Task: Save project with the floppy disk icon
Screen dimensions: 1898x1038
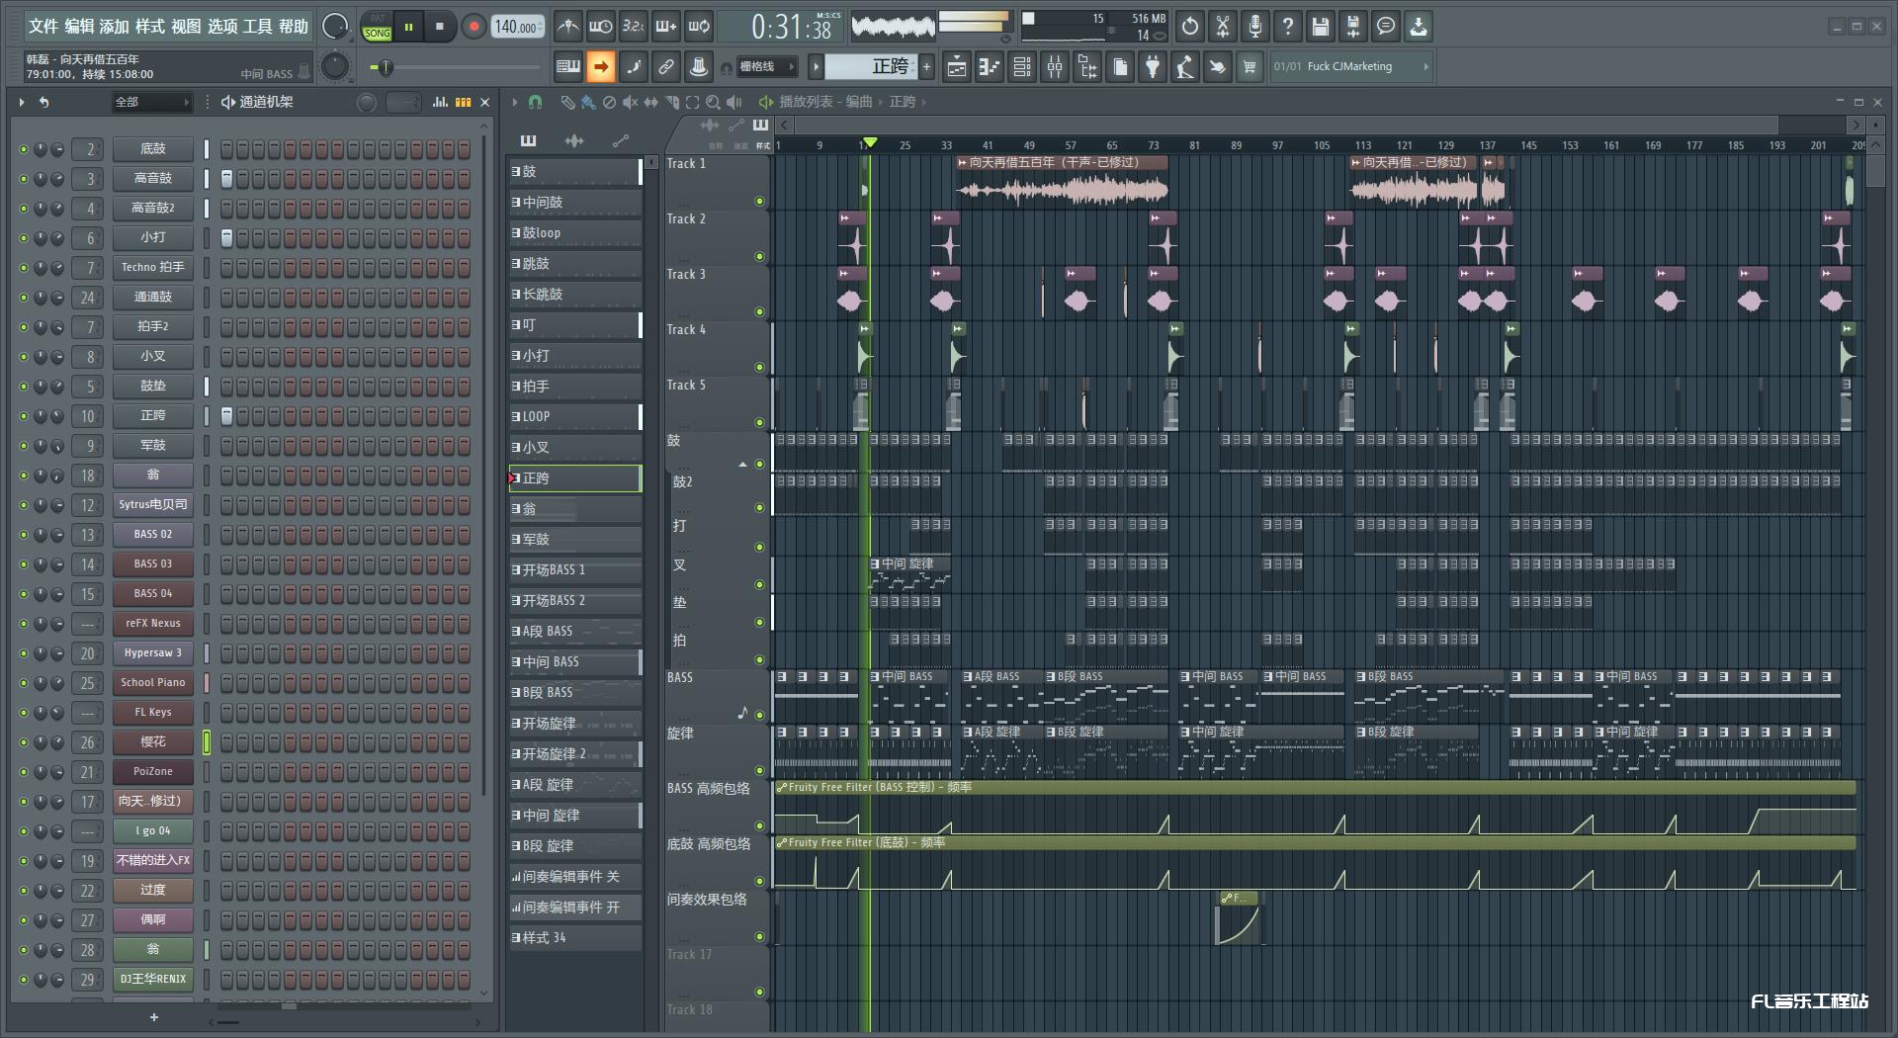Action: (1321, 27)
